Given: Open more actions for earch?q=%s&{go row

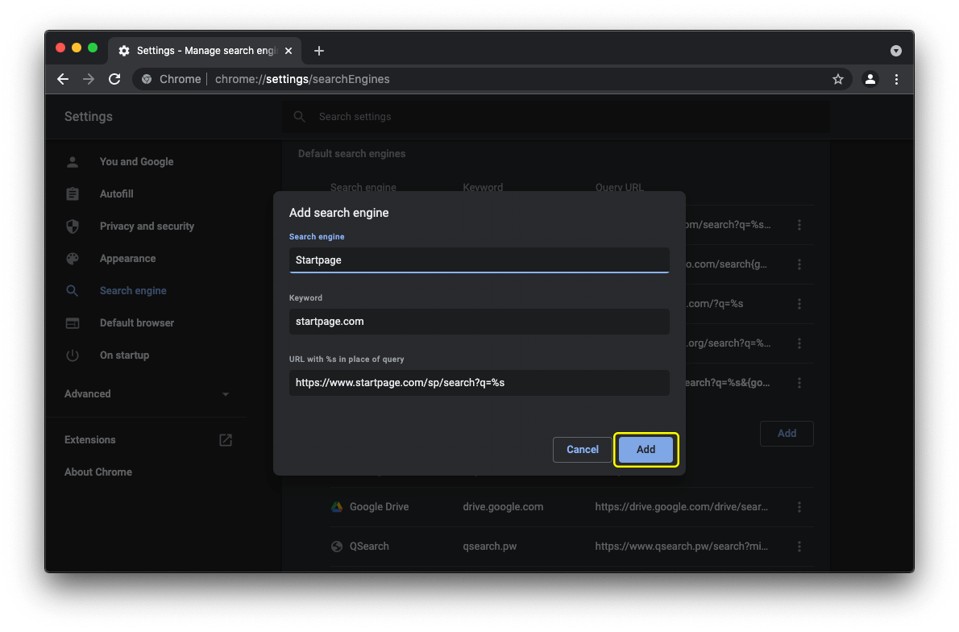Looking at the screenshot, I should pyautogui.click(x=799, y=383).
